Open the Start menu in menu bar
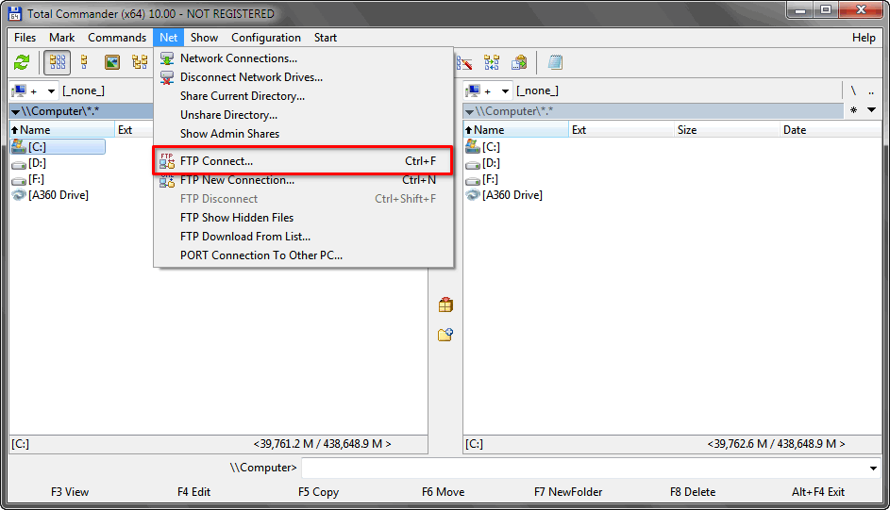This screenshot has height=510, width=890. pos(326,38)
